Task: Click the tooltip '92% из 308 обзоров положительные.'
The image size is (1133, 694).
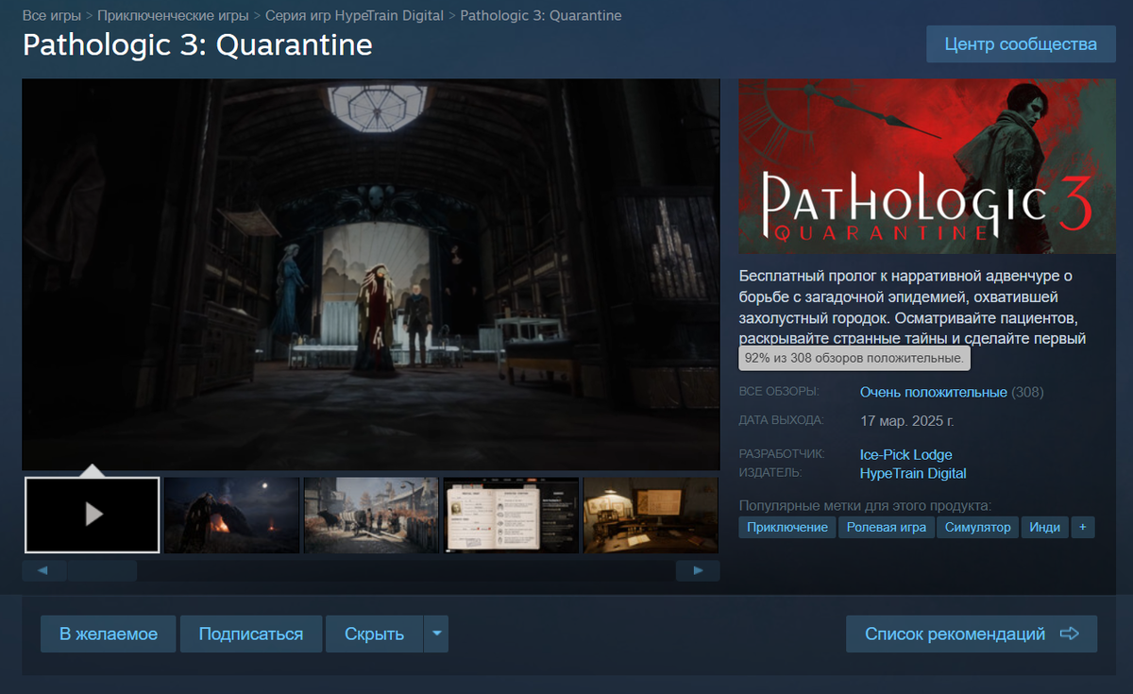Action: tap(854, 359)
